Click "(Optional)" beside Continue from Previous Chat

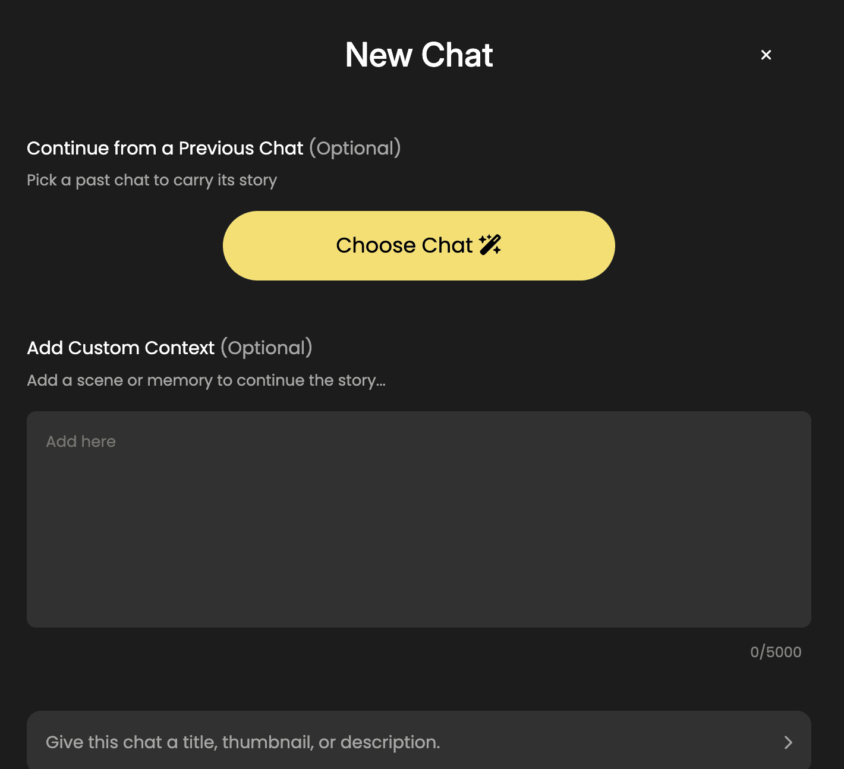tap(355, 148)
